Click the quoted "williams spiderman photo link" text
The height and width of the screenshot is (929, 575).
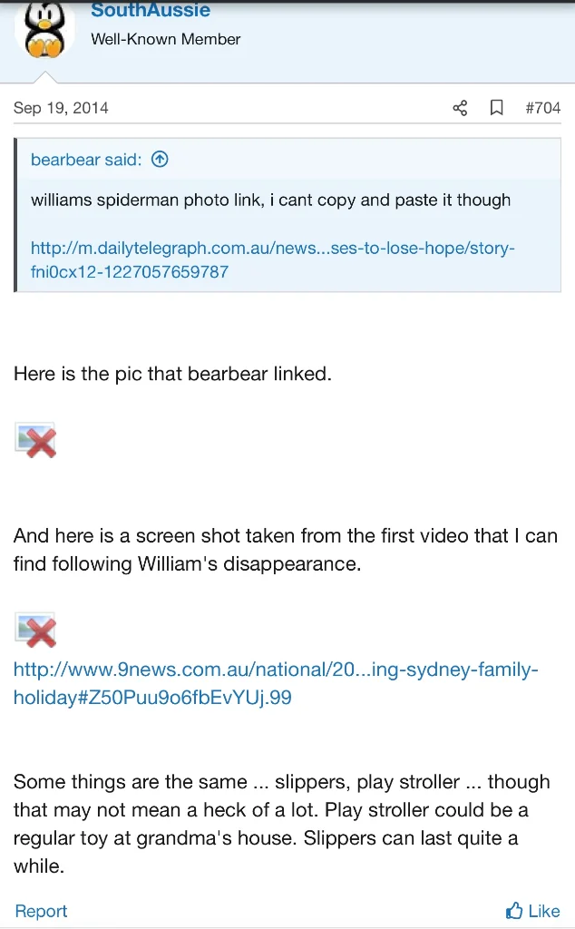point(270,200)
